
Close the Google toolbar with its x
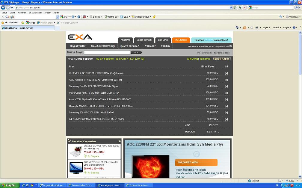(2, 17)
